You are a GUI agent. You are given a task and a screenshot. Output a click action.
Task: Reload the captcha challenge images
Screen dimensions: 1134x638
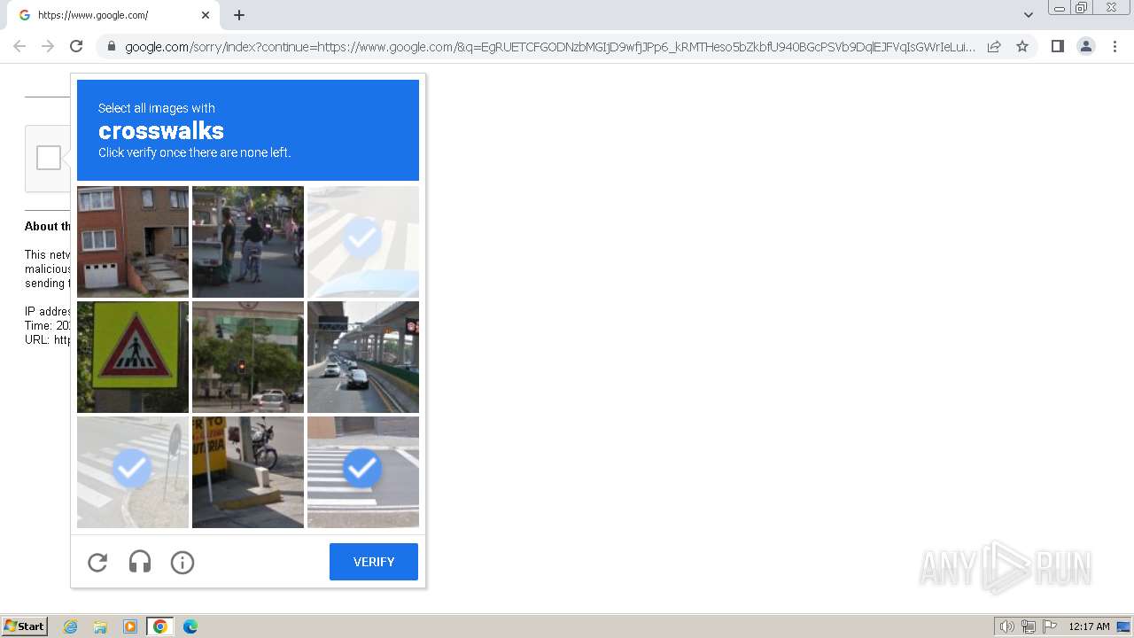click(x=97, y=562)
